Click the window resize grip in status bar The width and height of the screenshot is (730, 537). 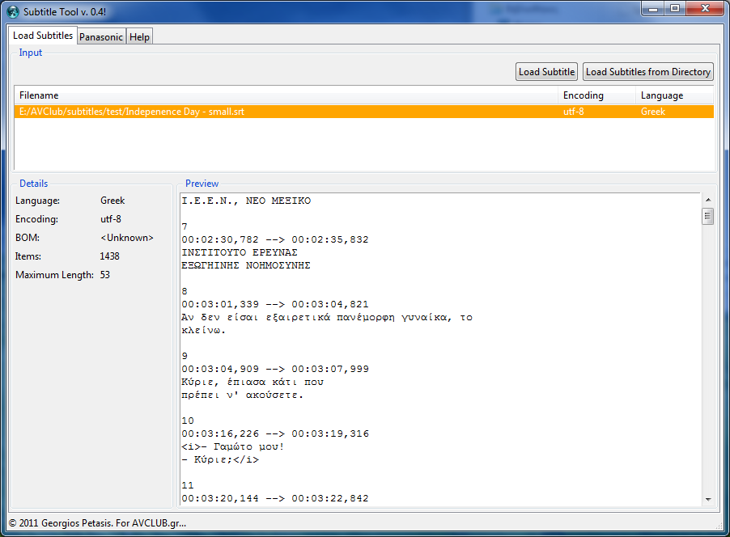pos(719,526)
